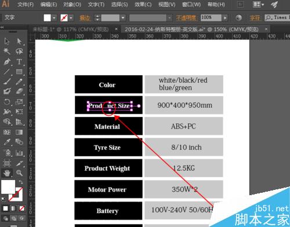
Task: Enable solid Color fill mode
Action: pos(5,208)
